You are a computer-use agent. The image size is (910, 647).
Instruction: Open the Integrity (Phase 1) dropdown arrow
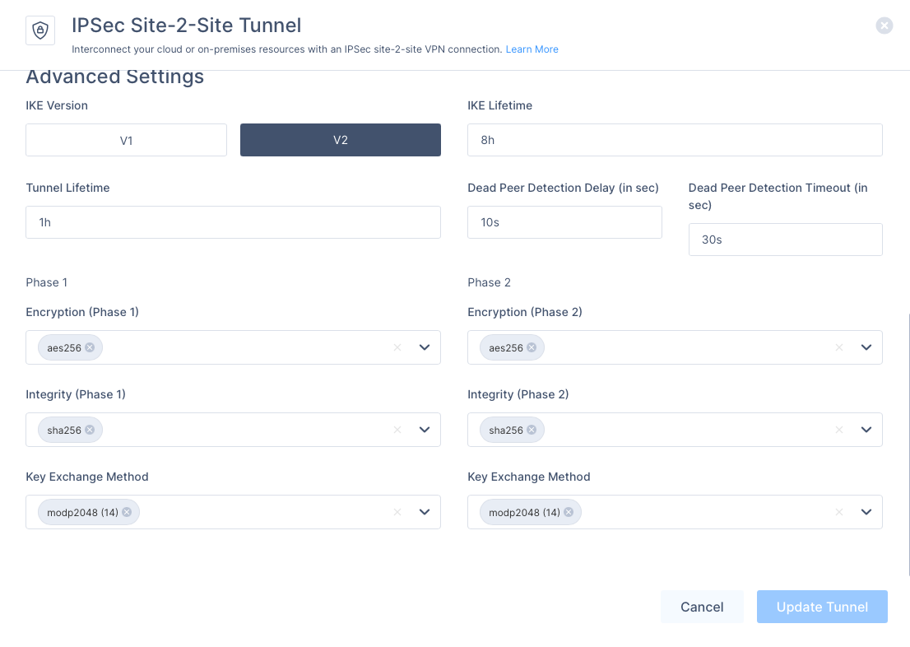click(425, 430)
